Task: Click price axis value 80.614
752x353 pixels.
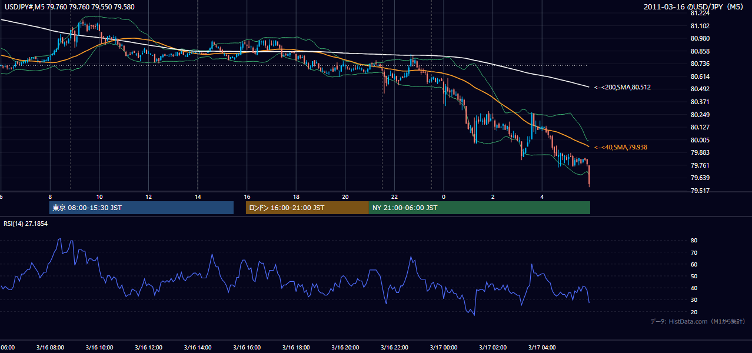Action: pyautogui.click(x=700, y=76)
